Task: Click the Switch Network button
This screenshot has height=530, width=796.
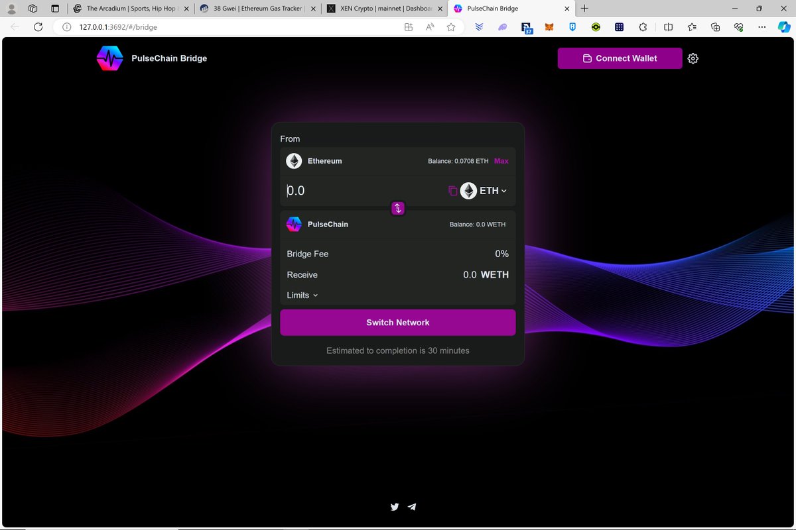Action: tap(398, 323)
